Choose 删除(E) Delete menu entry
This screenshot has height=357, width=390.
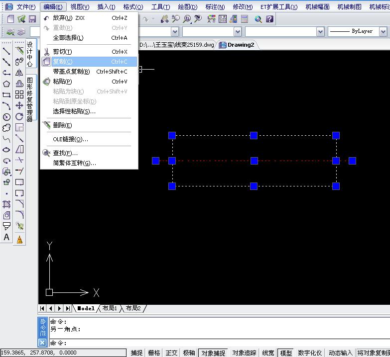coord(89,125)
